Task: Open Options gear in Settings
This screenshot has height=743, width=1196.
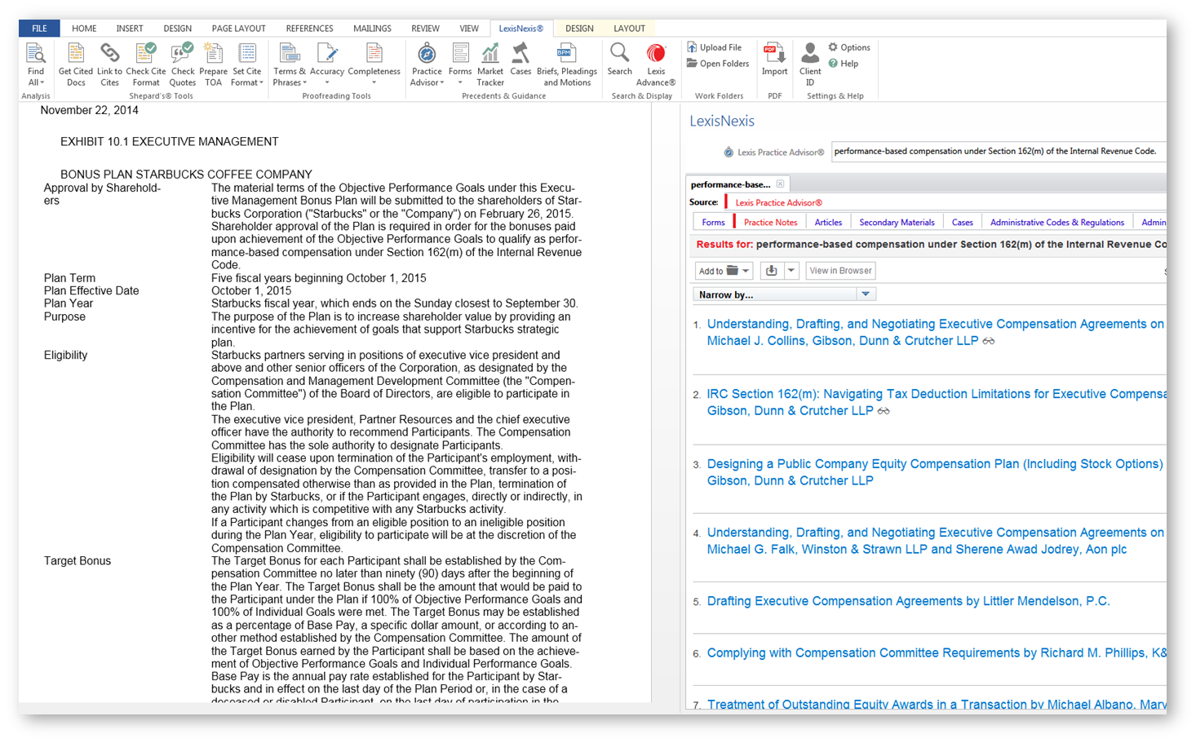Action: 848,47
